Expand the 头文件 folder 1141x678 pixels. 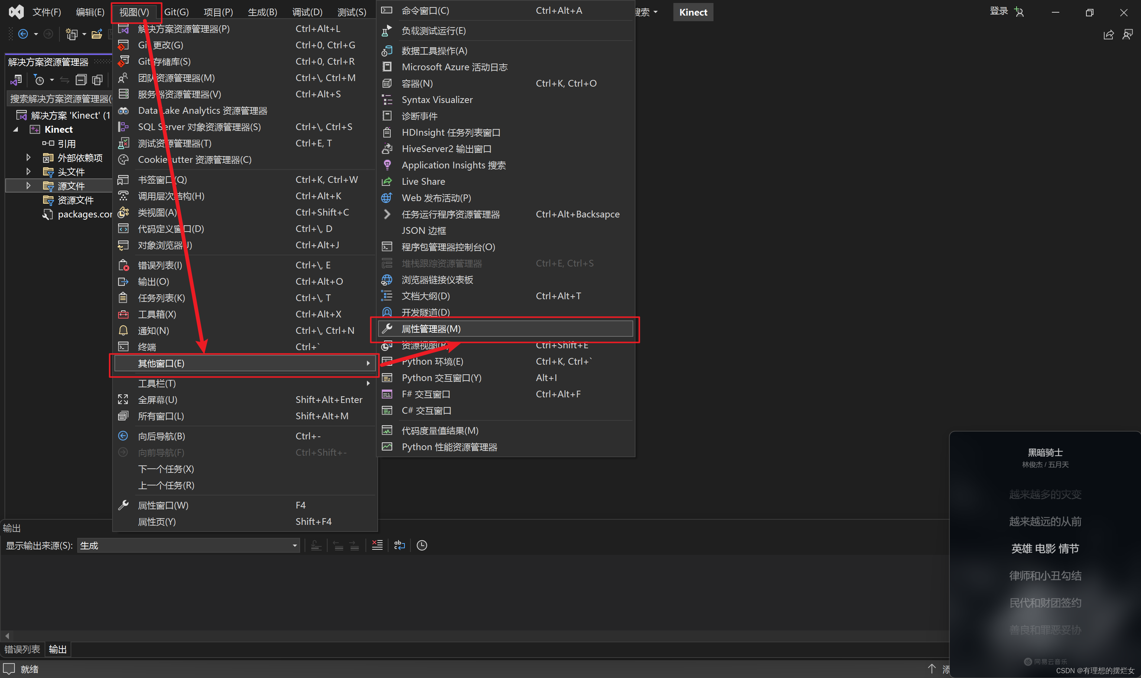point(28,171)
